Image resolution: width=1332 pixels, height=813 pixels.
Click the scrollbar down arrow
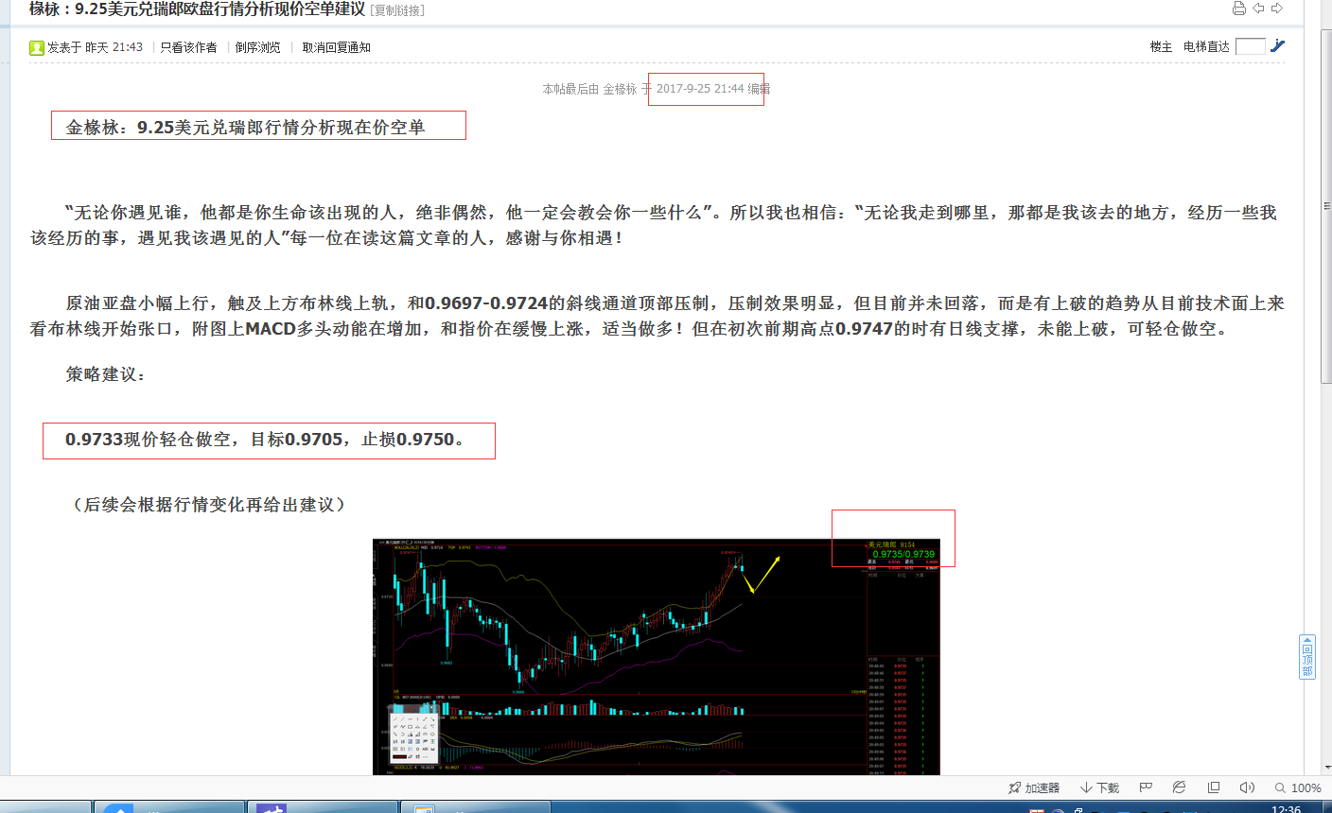(x=1326, y=768)
